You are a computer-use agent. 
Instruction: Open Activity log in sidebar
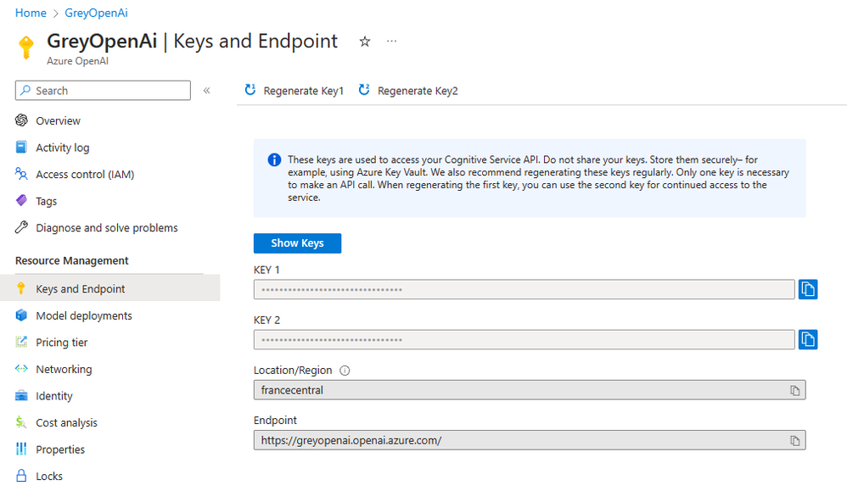[x=62, y=148]
